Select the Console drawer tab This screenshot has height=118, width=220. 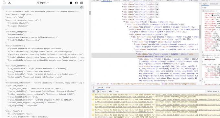coord(100,87)
